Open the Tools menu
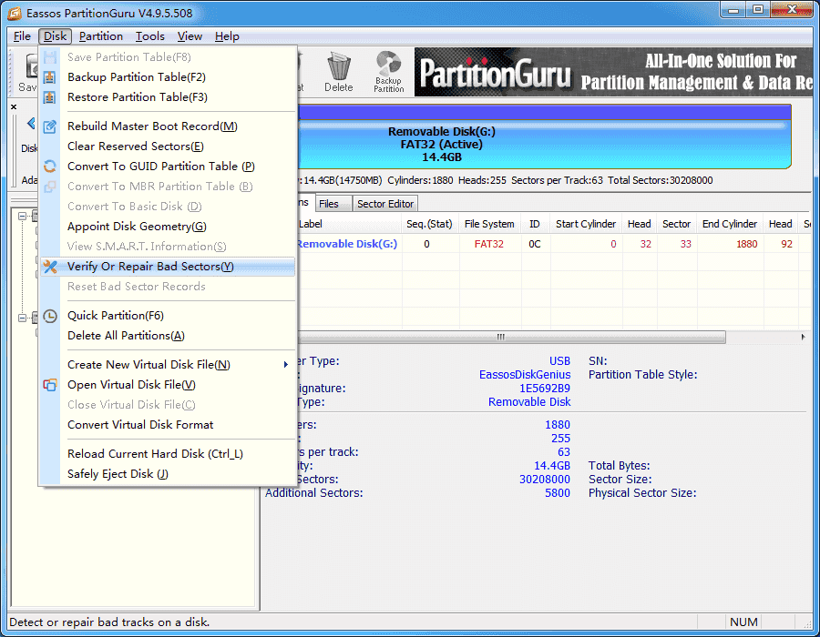 (x=150, y=36)
